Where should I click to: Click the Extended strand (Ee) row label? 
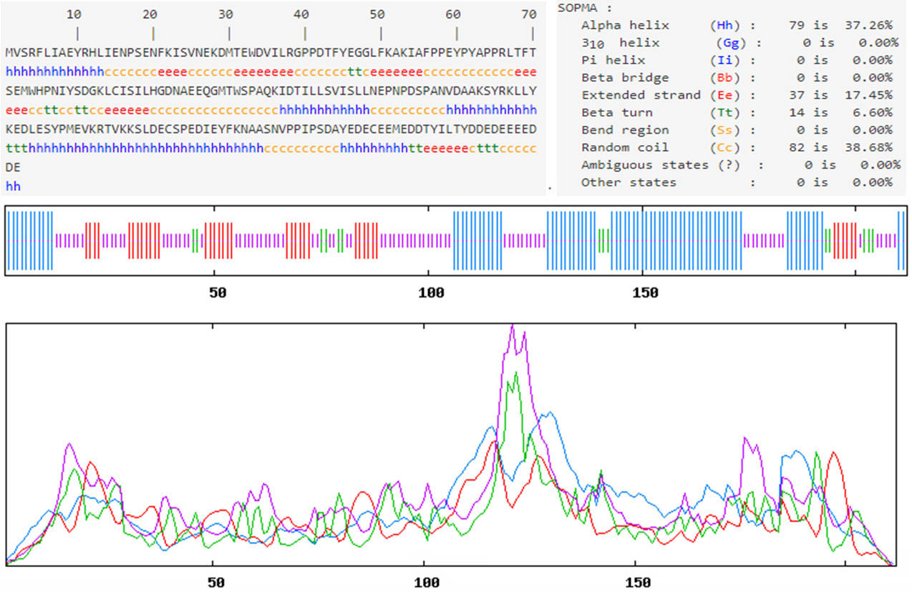point(641,95)
